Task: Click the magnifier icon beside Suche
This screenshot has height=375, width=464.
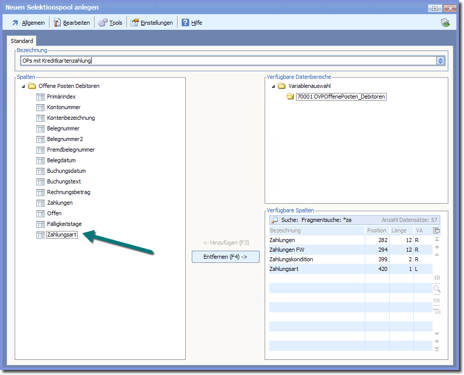Action: [275, 220]
